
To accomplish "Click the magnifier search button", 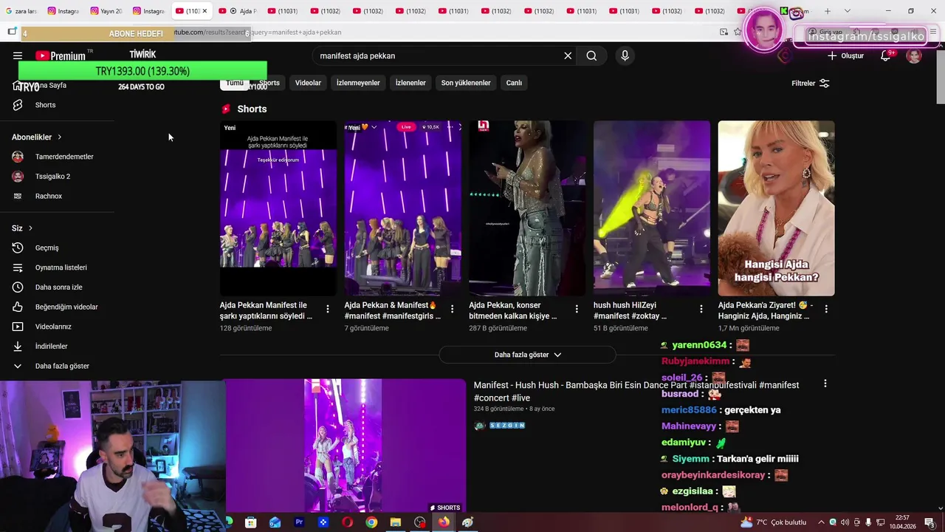I will (591, 55).
